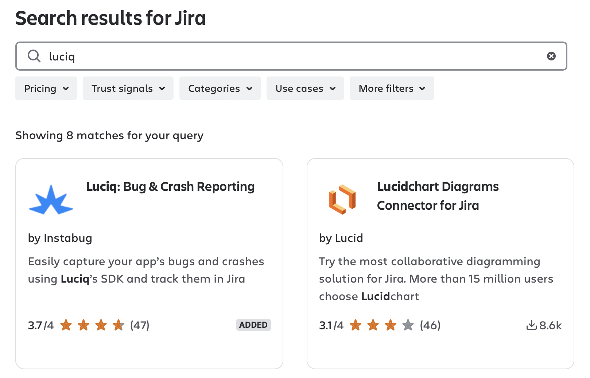590x378 pixels.
Task: Click the 'by Instabug' vendor text
Action: tap(60, 238)
